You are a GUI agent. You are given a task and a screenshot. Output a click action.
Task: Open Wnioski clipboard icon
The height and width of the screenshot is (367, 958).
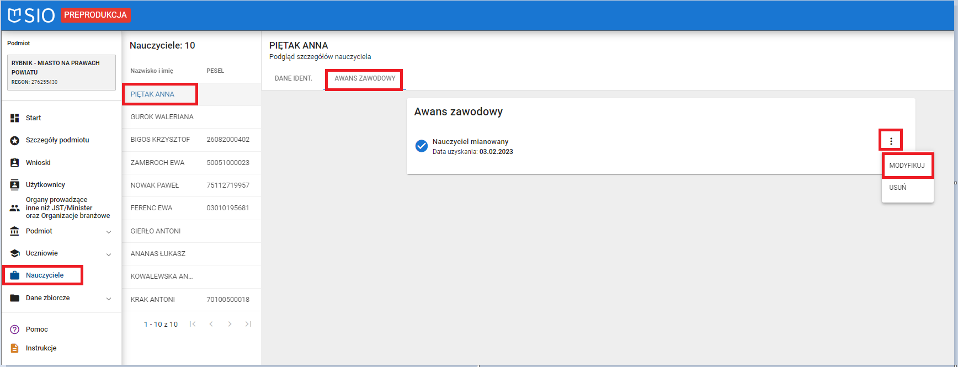pyautogui.click(x=15, y=163)
